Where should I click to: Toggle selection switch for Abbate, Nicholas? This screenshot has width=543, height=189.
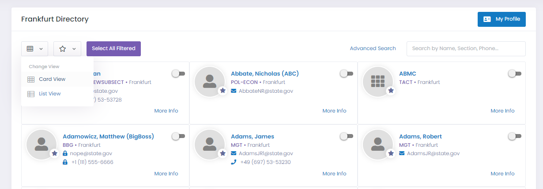coord(347,73)
